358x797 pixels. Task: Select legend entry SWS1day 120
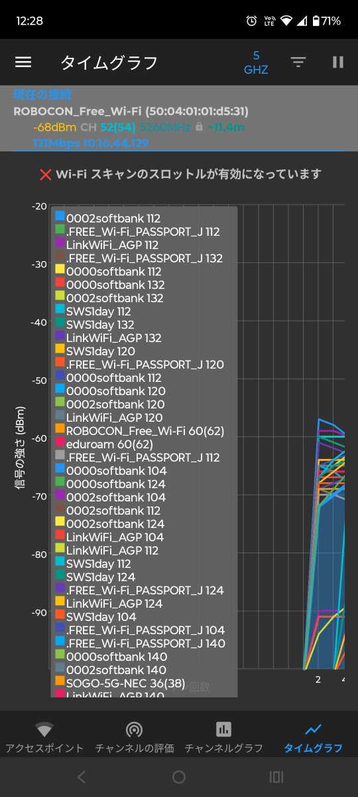click(95, 351)
